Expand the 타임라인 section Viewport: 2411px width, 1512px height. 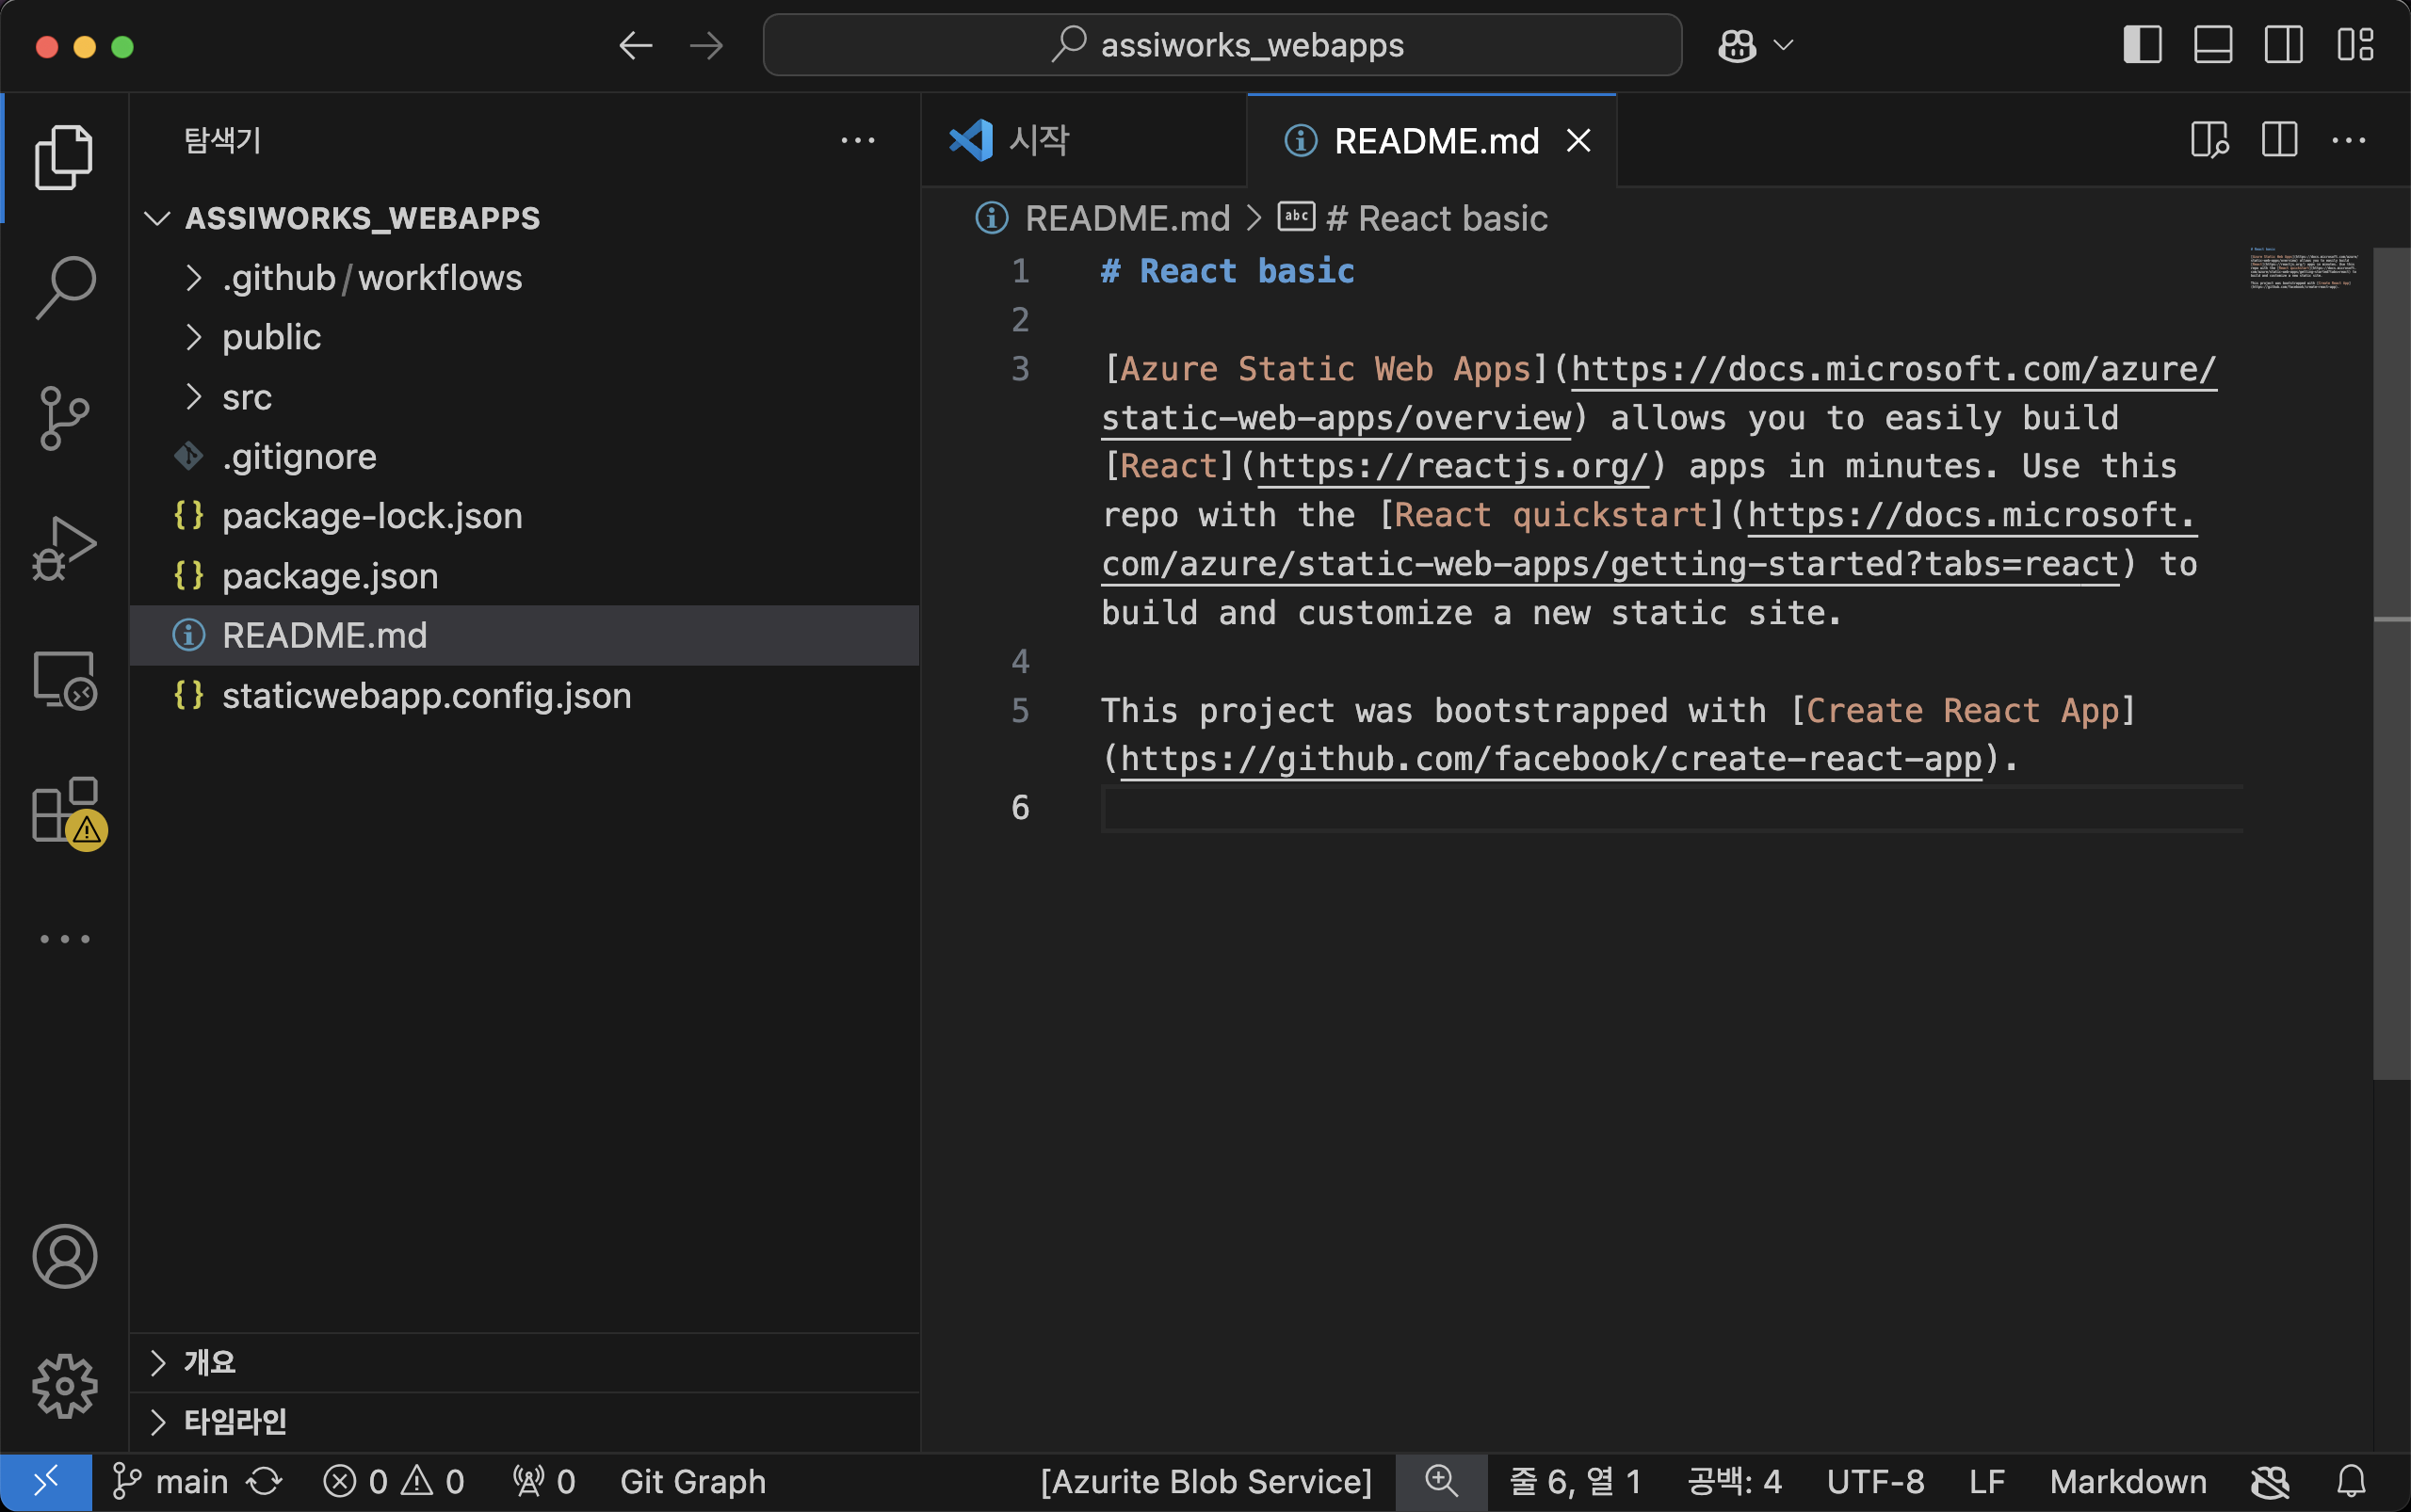[235, 1421]
